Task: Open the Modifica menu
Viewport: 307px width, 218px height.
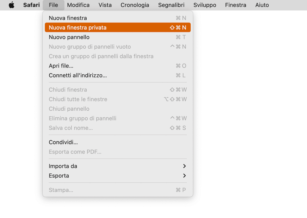Action: click(x=78, y=5)
